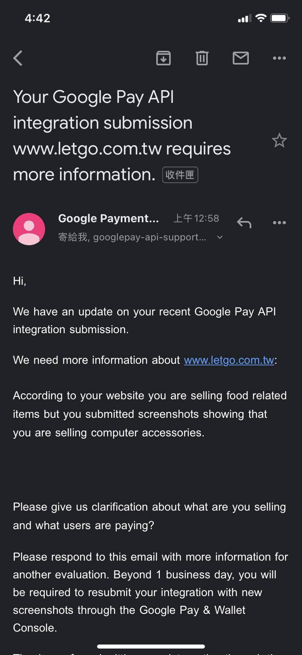
Task: Open the top toolbar more options menu
Action: [x=279, y=58]
